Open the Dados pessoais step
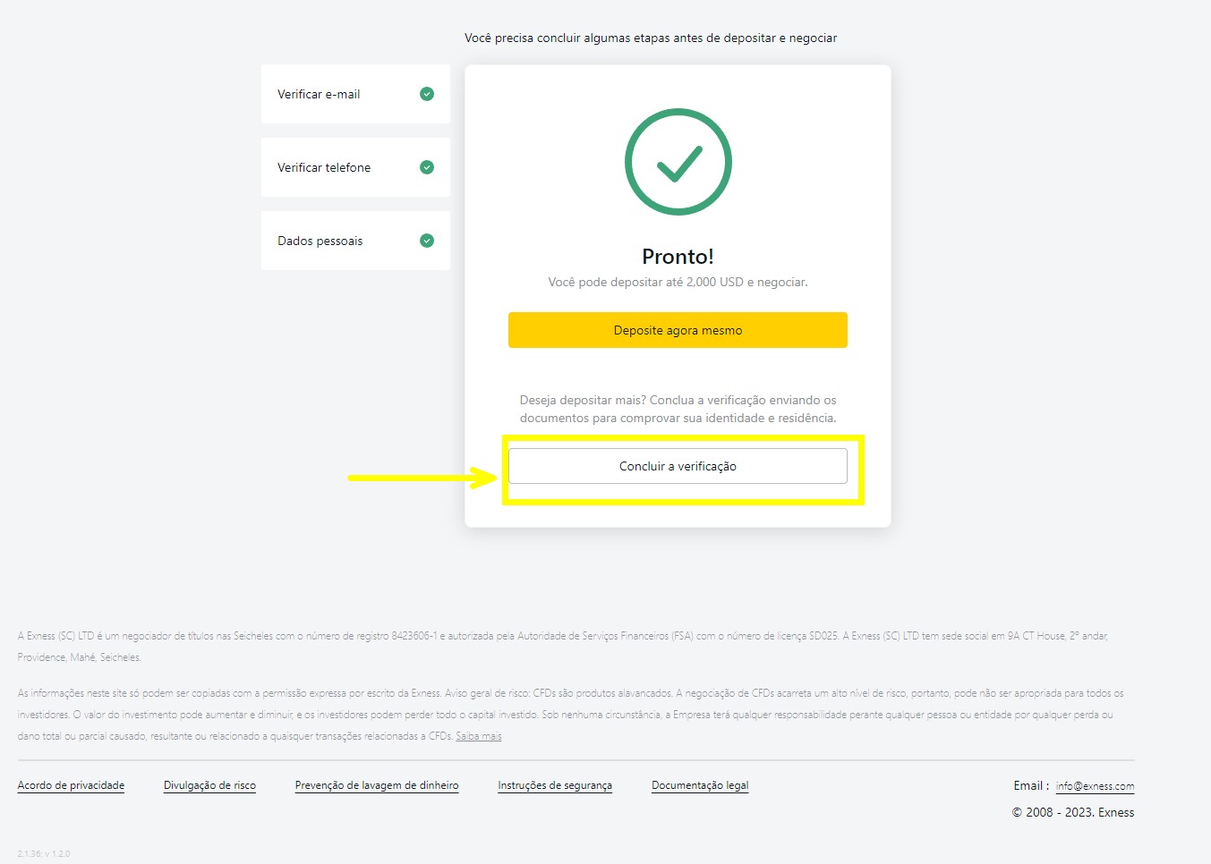 [x=355, y=241]
